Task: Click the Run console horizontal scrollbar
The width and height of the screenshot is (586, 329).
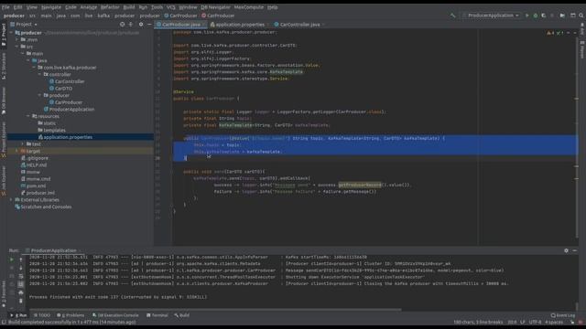Action: pos(215,310)
